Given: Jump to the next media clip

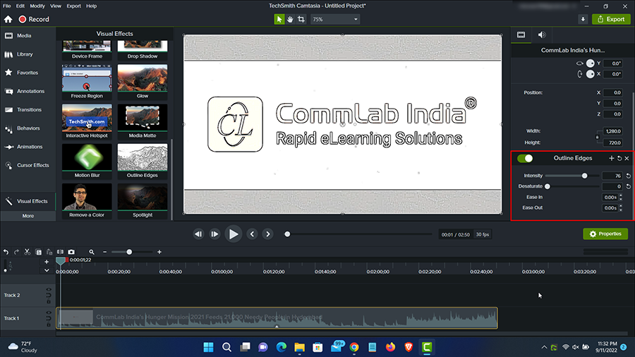Looking at the screenshot, I should (x=267, y=234).
